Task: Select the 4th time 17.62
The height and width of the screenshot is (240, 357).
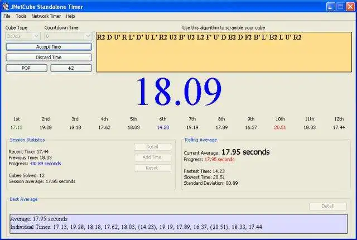Action: coord(104,127)
